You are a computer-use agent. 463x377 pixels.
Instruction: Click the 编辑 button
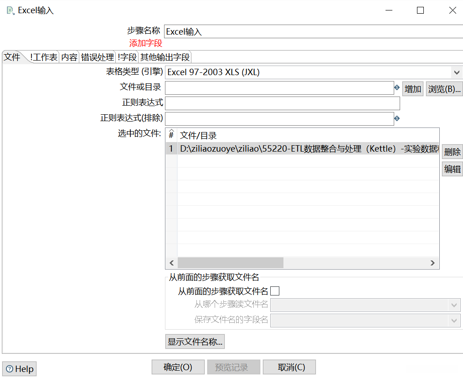pos(453,169)
